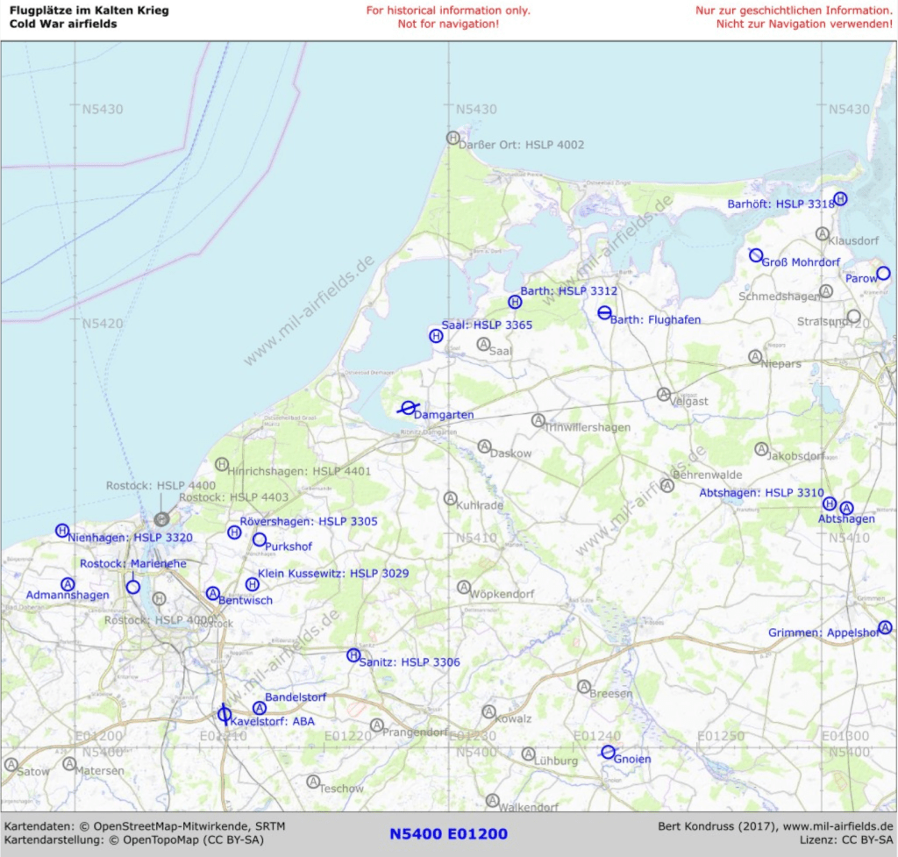The width and height of the screenshot is (898, 857).
Task: Select the Grimmen Appelshof airfield marker
Action: 886,627
